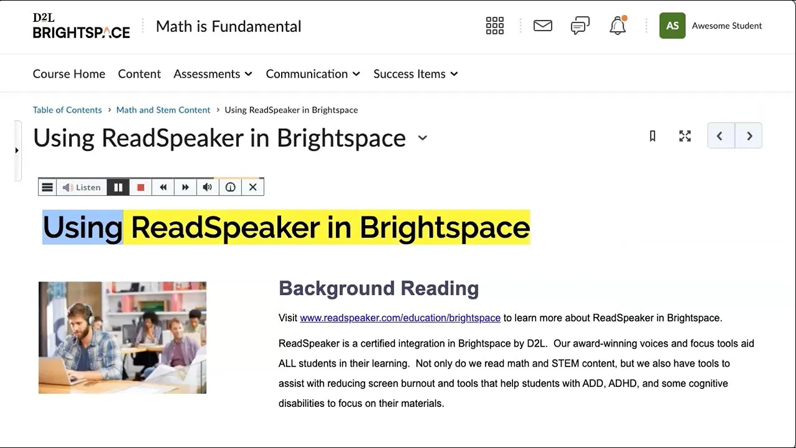796x448 pixels.
Task: Click the student with headphones photo
Action: [123, 337]
